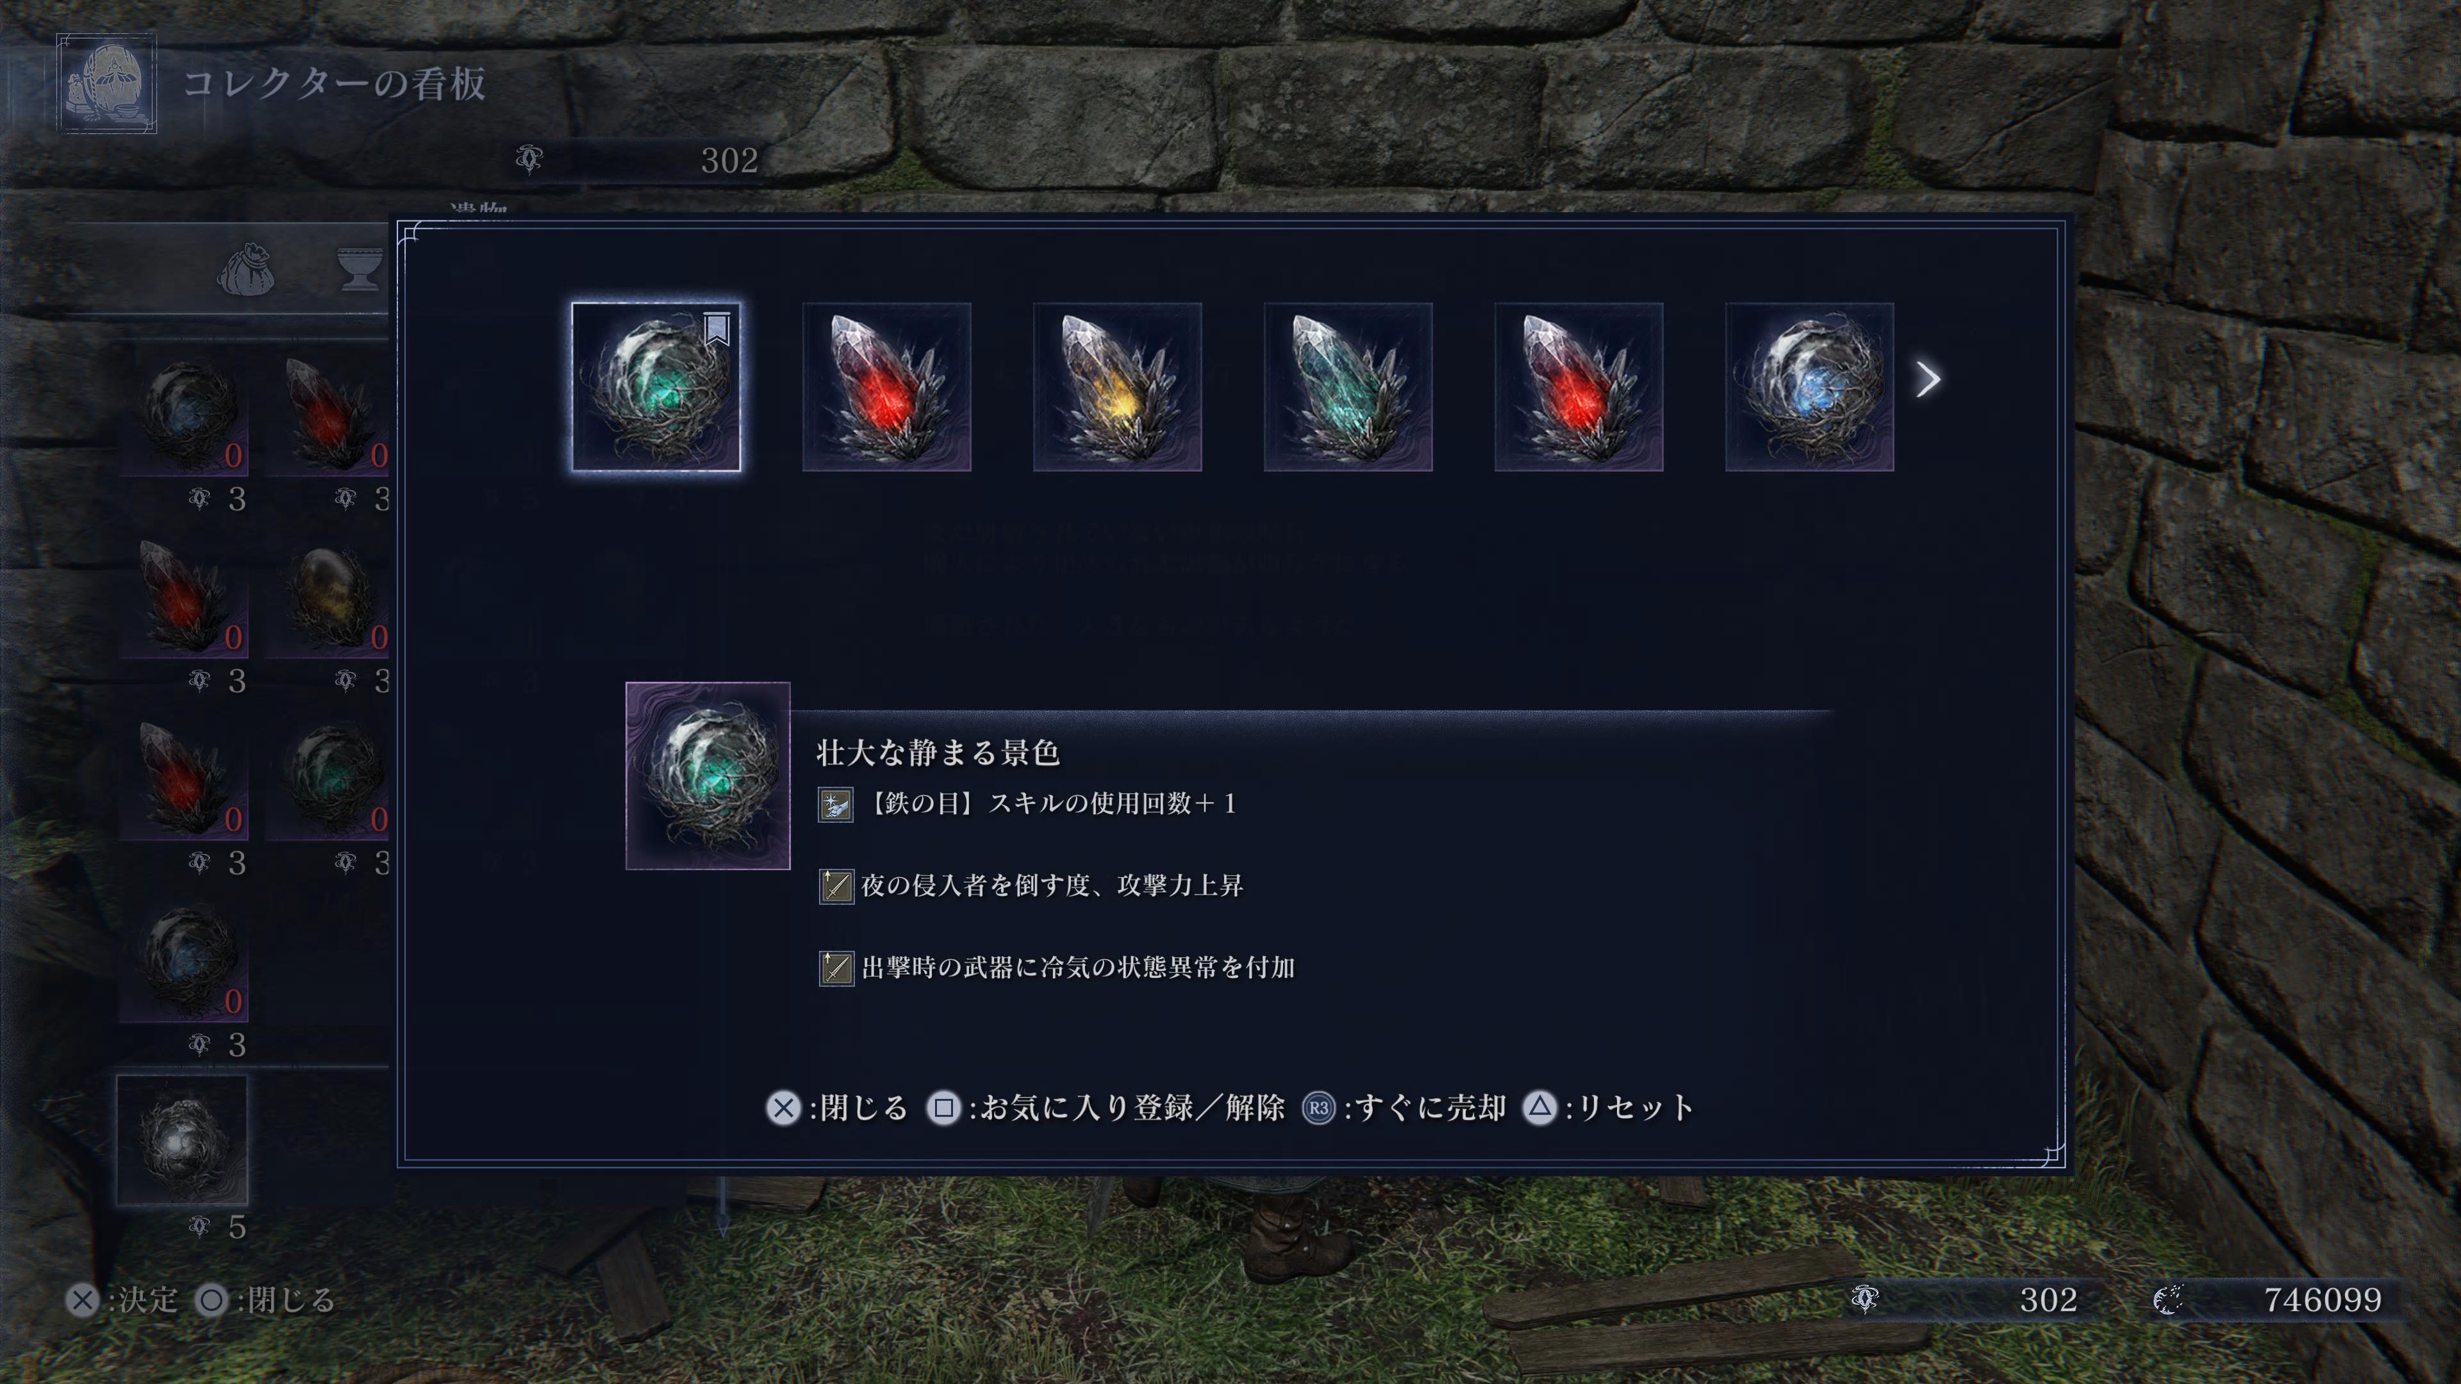The width and height of the screenshot is (2461, 1384).
Task: Select the yellow crystal relic in the row
Action: (1117, 387)
